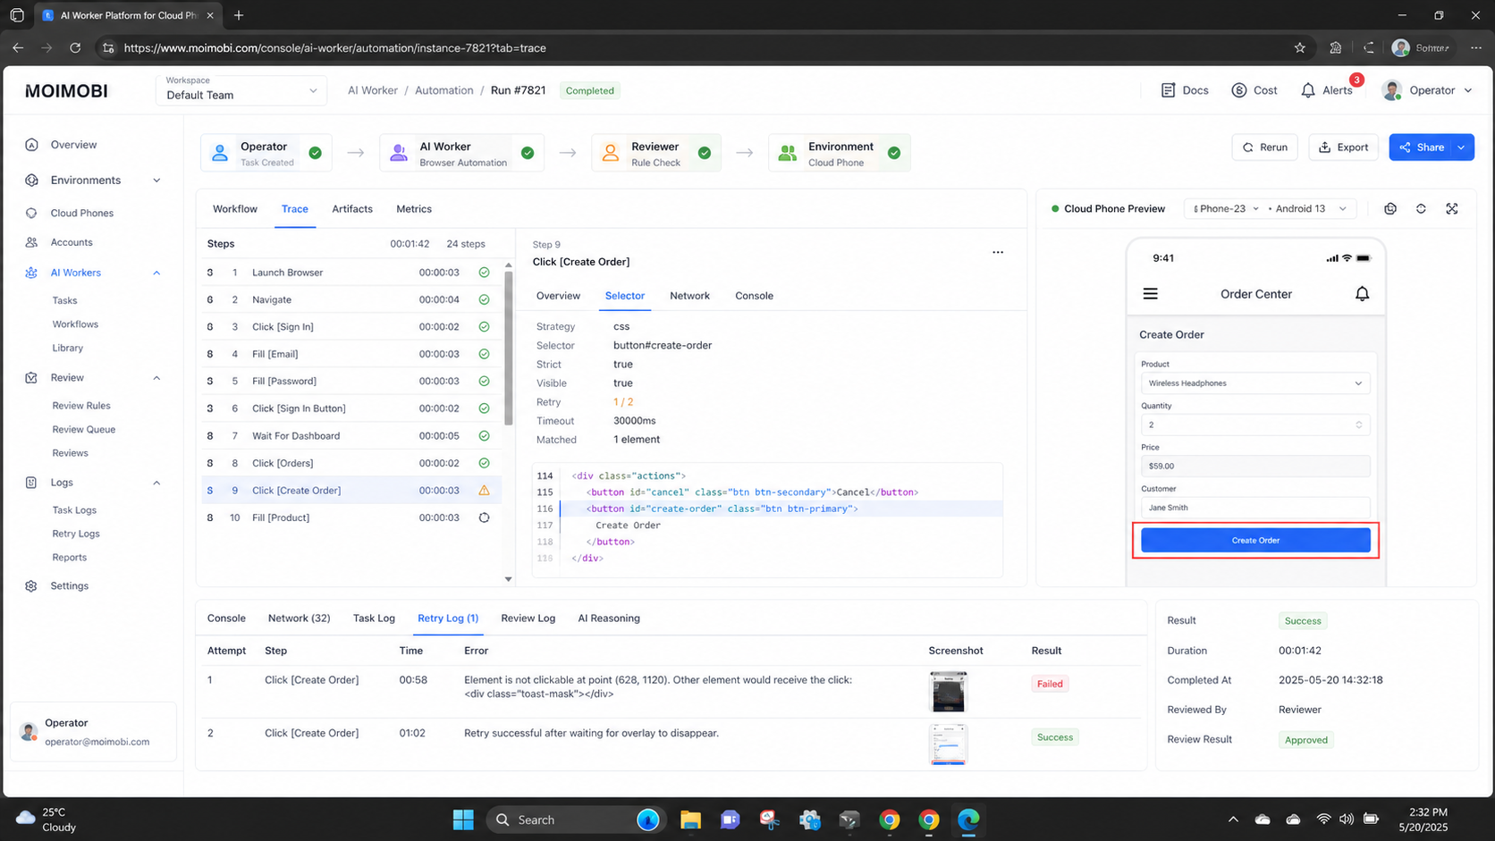Click the pending spinner on Fill [Product] step

click(484, 517)
